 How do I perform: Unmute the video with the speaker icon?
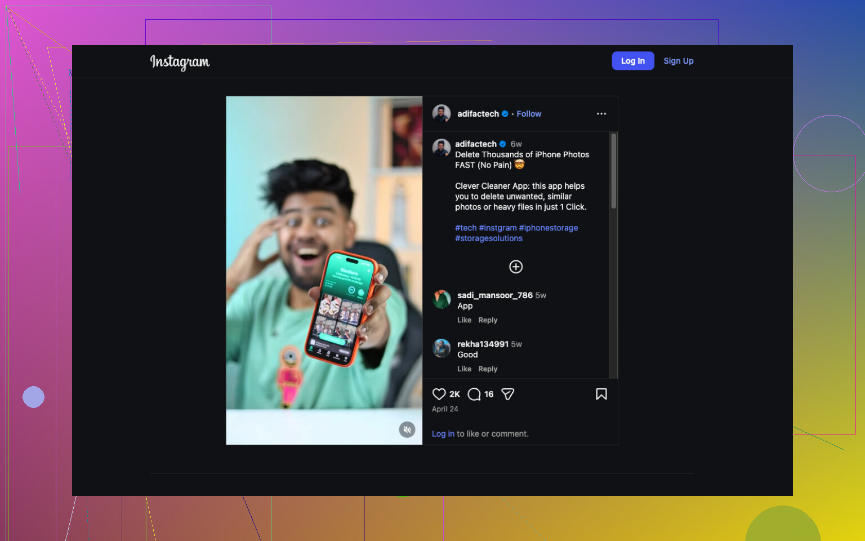coord(407,429)
